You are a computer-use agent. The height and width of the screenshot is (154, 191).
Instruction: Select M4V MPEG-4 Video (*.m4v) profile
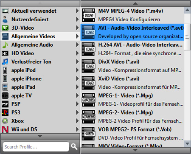pyautogui.click(x=132, y=15)
